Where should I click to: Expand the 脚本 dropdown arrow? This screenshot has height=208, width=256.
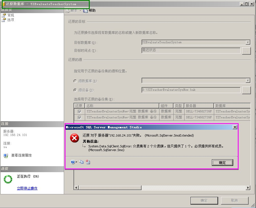[80, 11]
